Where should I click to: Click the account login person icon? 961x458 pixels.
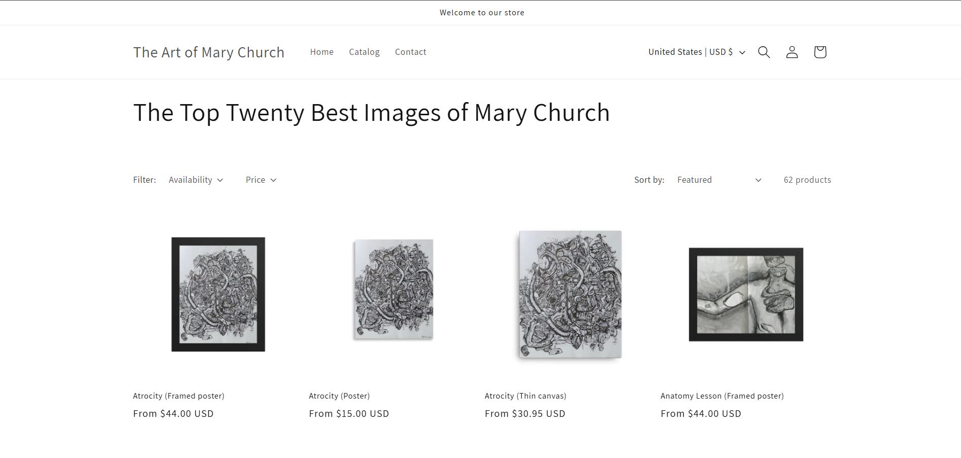point(792,52)
